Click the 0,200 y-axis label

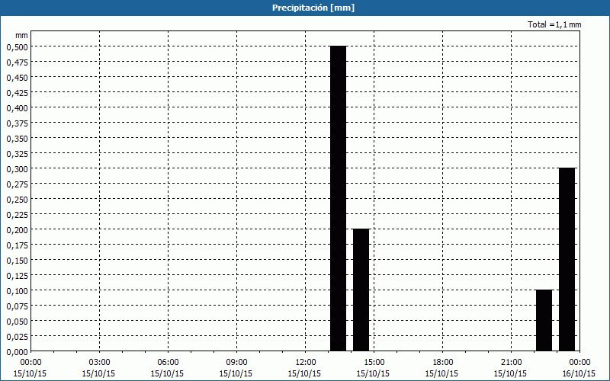pos(17,230)
